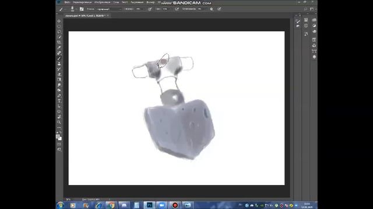The image size is (373, 209).
Task: Select the Marquee selection tool
Action: [x=59, y=26]
